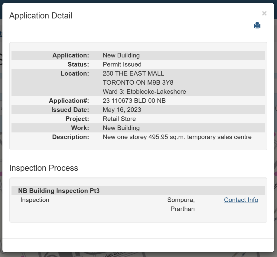Click the Application value 'New Building'
Screen dimensions: 277x257
pos(121,55)
